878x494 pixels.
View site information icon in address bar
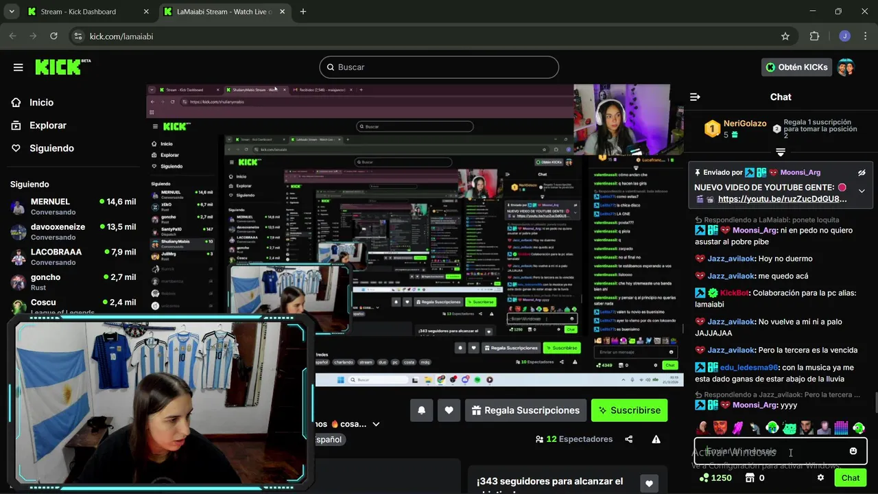[78, 36]
